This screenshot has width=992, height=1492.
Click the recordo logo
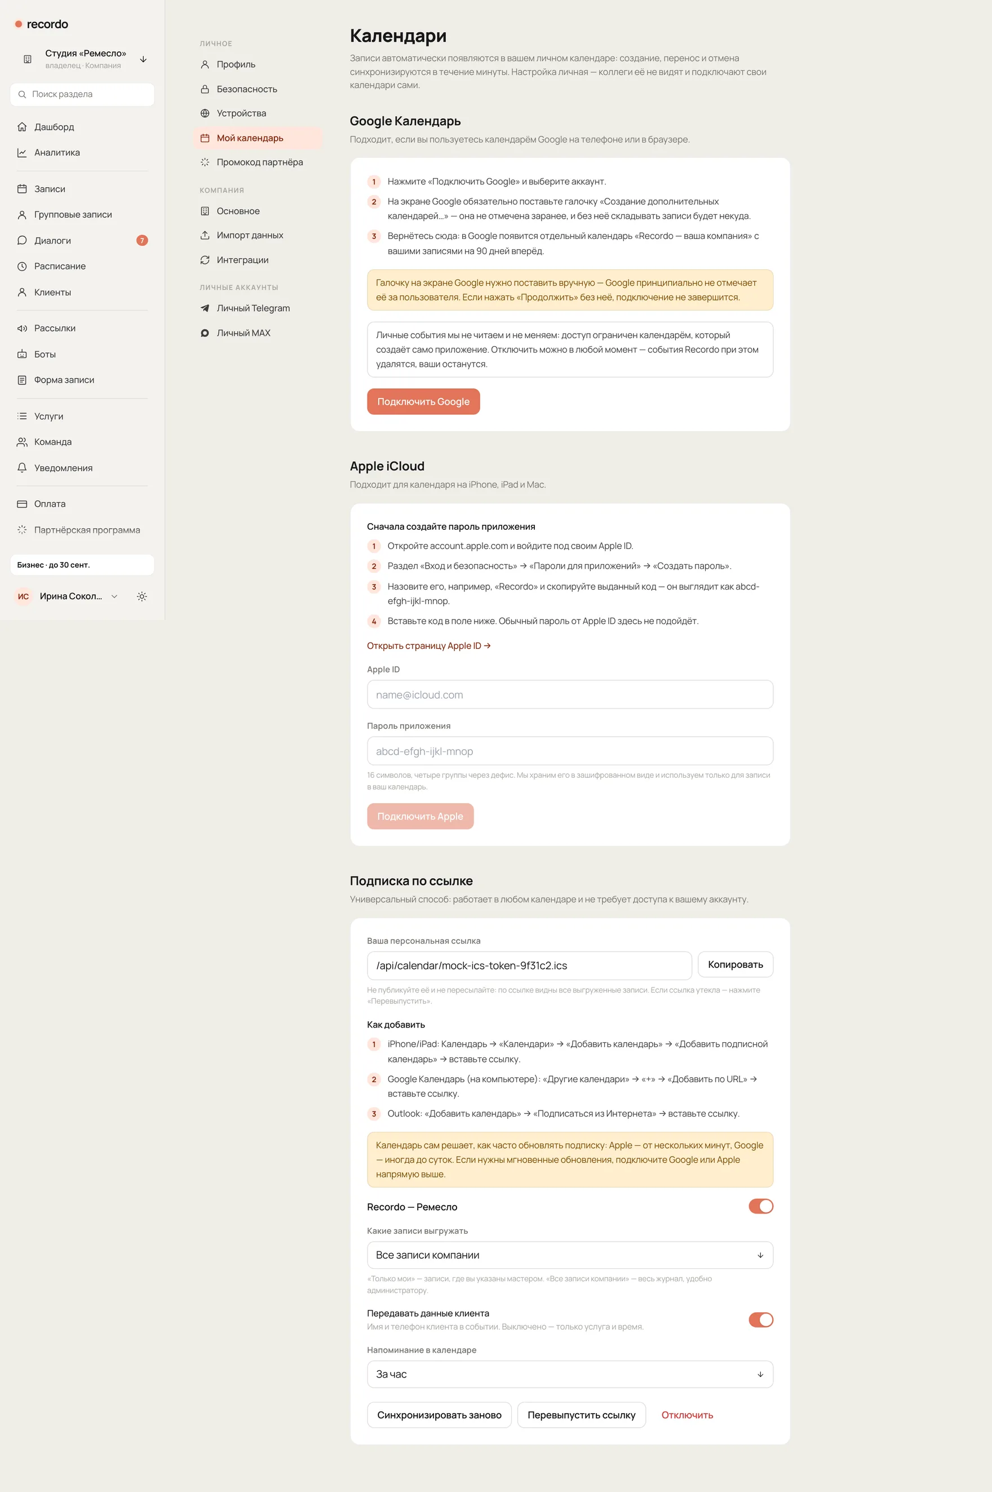point(42,24)
